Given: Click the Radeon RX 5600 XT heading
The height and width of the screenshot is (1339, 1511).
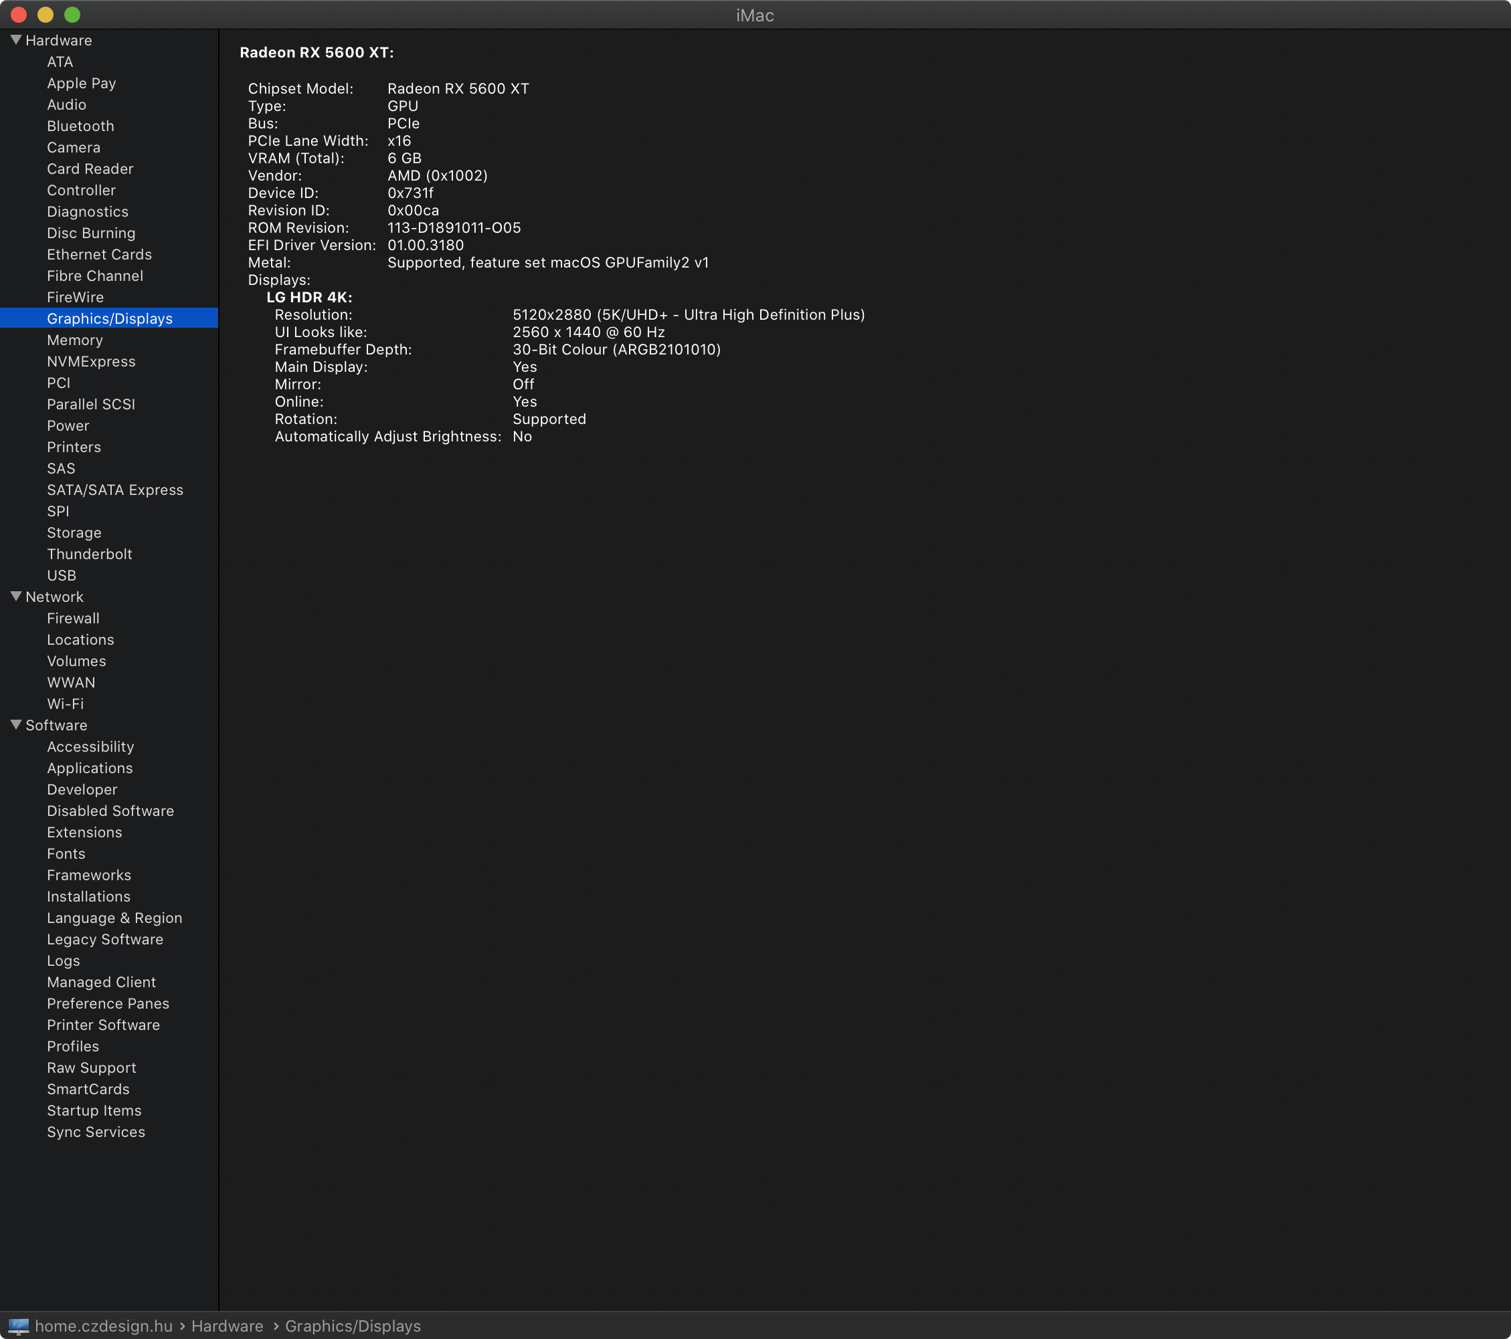Looking at the screenshot, I should [x=317, y=52].
